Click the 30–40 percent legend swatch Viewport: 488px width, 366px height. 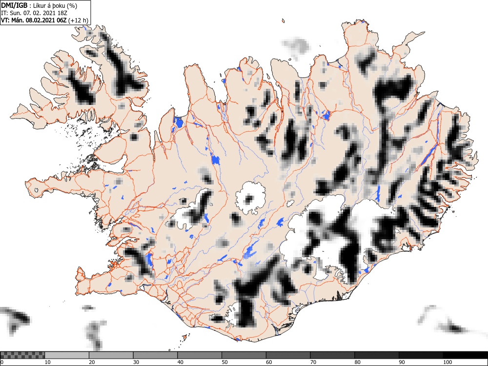click(x=155, y=355)
